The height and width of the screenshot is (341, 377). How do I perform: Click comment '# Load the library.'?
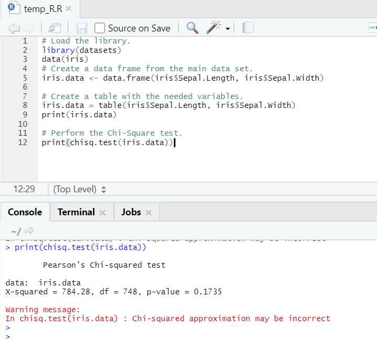tap(86, 41)
